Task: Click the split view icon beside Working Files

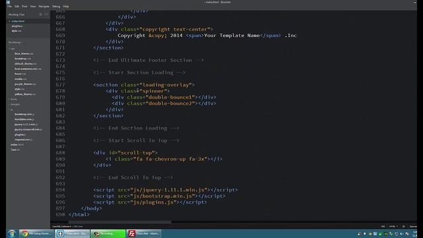Action: pyautogui.click(x=46, y=15)
